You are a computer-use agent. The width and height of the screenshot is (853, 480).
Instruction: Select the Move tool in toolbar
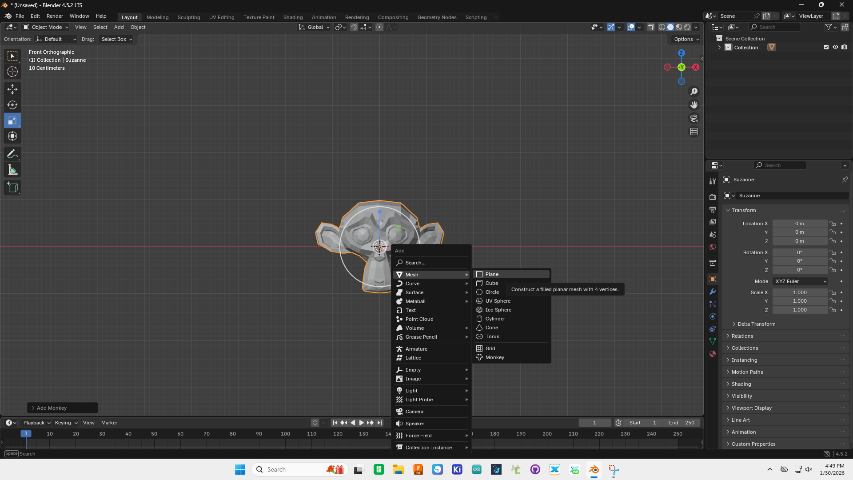click(12, 89)
